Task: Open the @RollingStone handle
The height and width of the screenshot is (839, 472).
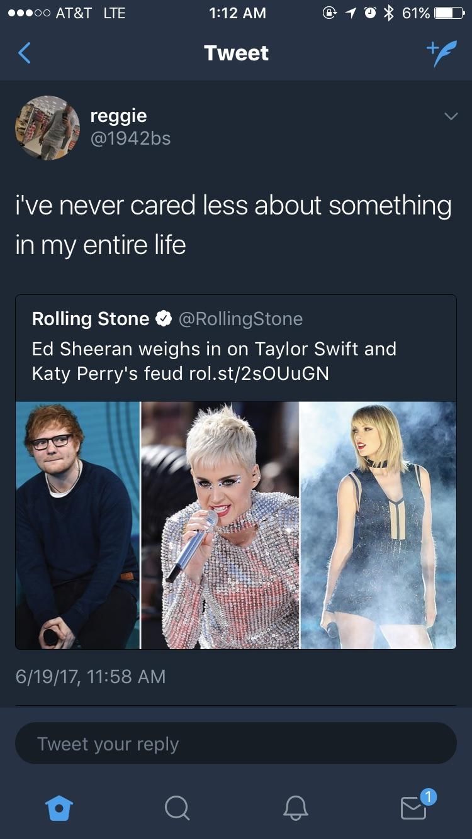Action: click(241, 319)
